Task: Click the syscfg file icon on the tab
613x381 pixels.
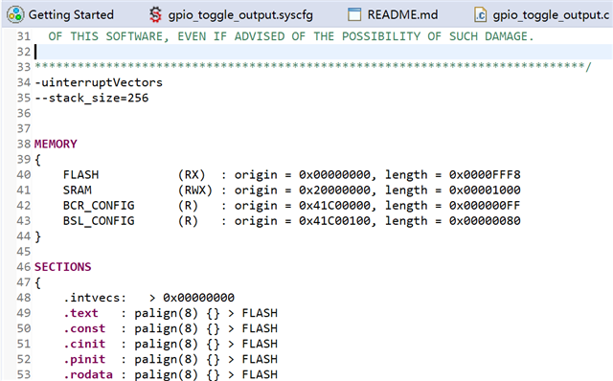Action: 155,15
